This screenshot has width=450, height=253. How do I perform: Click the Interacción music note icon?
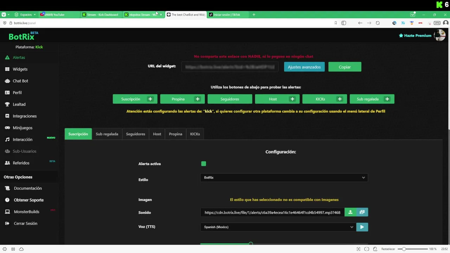(x=7, y=140)
